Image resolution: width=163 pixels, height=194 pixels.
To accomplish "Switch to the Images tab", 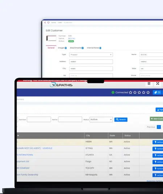I will [62, 48].
